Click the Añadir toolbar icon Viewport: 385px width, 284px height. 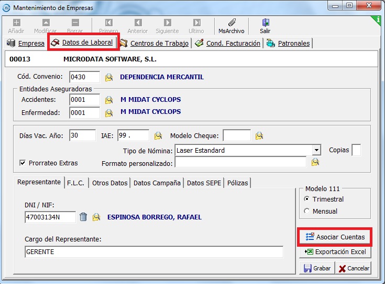point(16,23)
